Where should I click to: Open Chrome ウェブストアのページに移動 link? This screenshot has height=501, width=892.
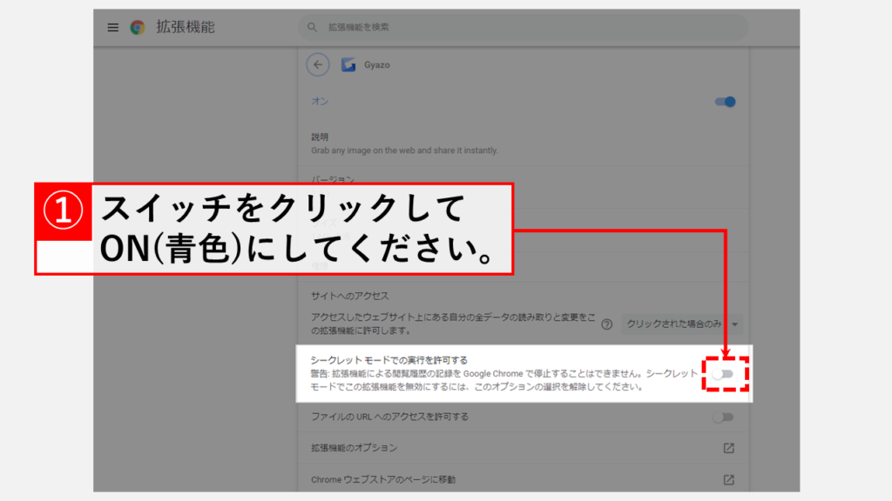click(383, 479)
